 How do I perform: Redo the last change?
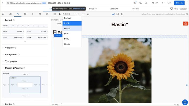(157, 3)
